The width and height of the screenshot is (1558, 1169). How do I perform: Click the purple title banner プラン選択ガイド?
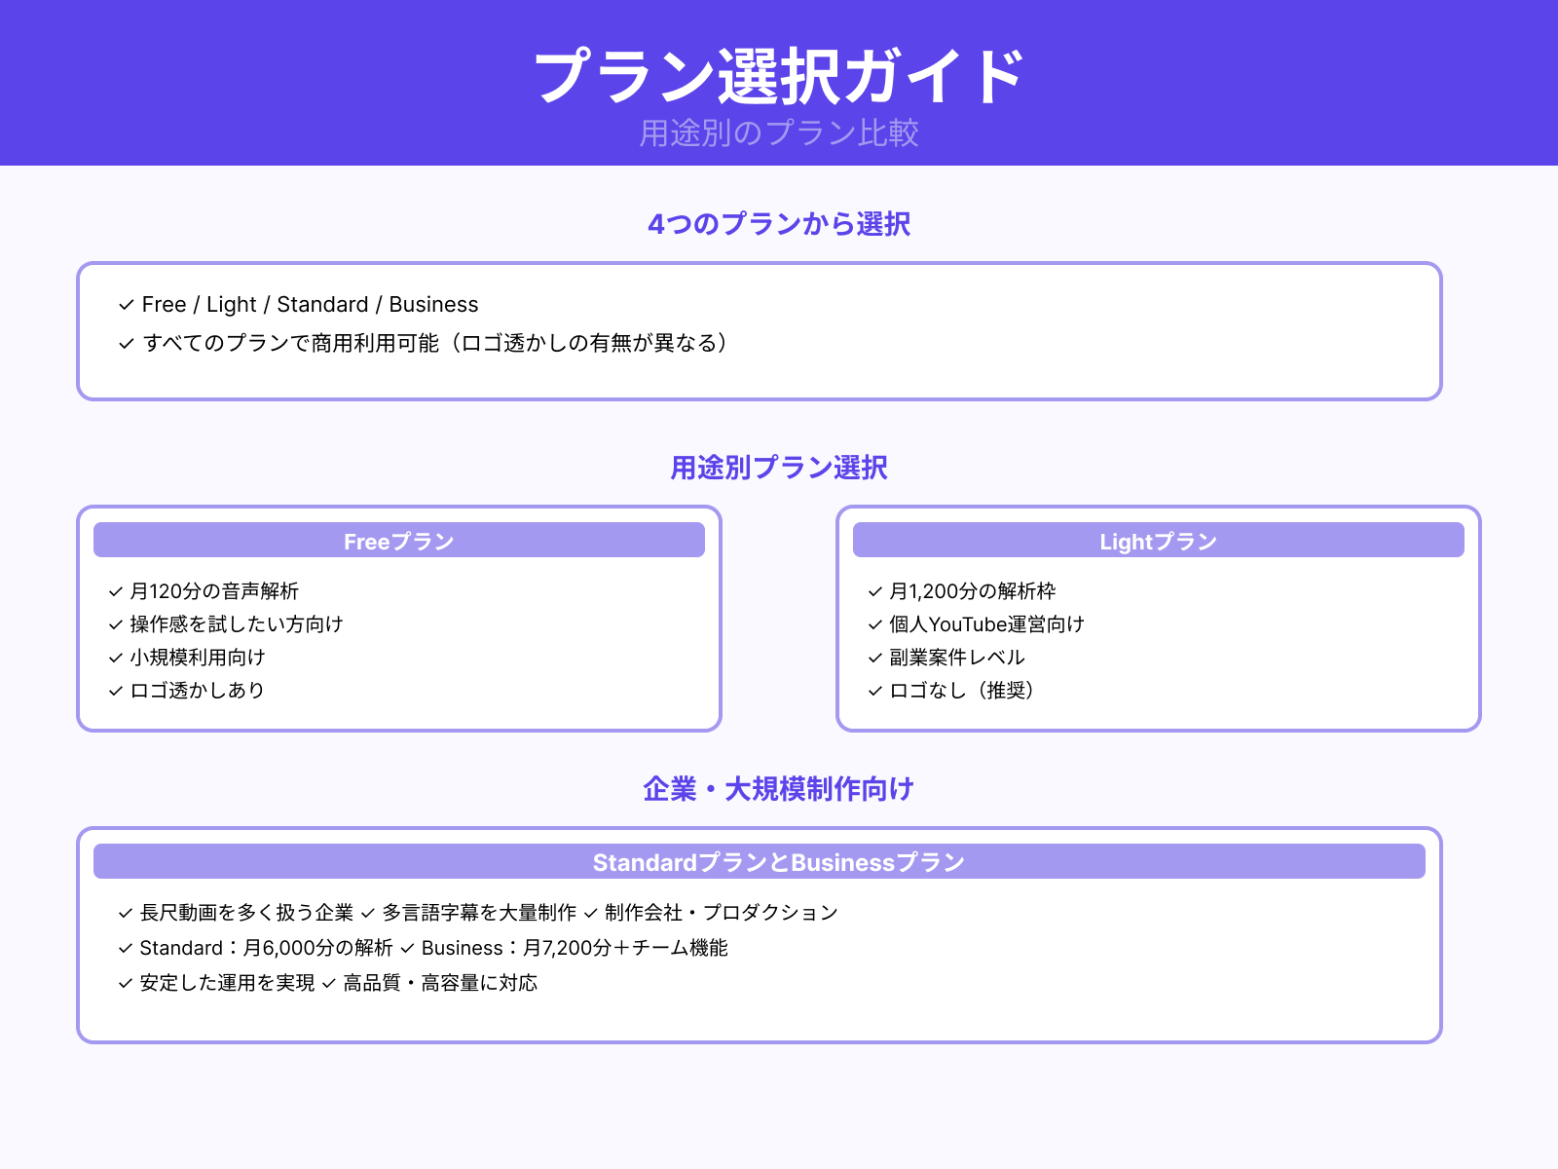point(779,72)
